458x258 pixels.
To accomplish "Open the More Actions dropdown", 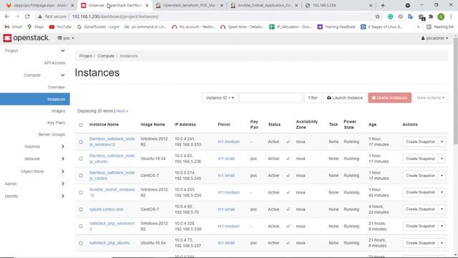I will tap(430, 97).
